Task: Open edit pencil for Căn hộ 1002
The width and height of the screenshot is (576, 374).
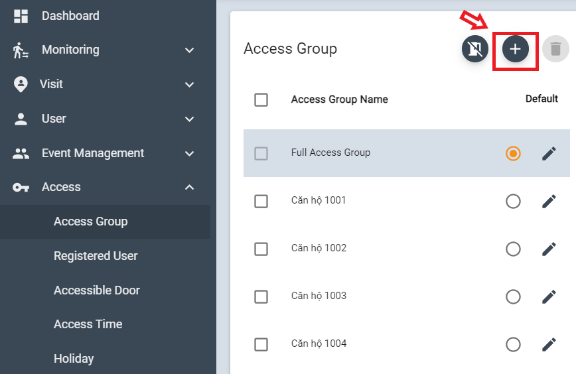Action: [549, 249]
